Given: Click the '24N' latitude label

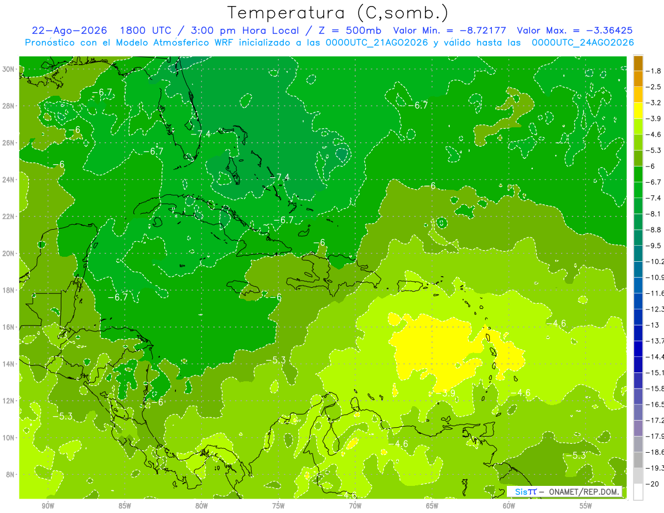Looking at the screenshot, I should pos(9,180).
